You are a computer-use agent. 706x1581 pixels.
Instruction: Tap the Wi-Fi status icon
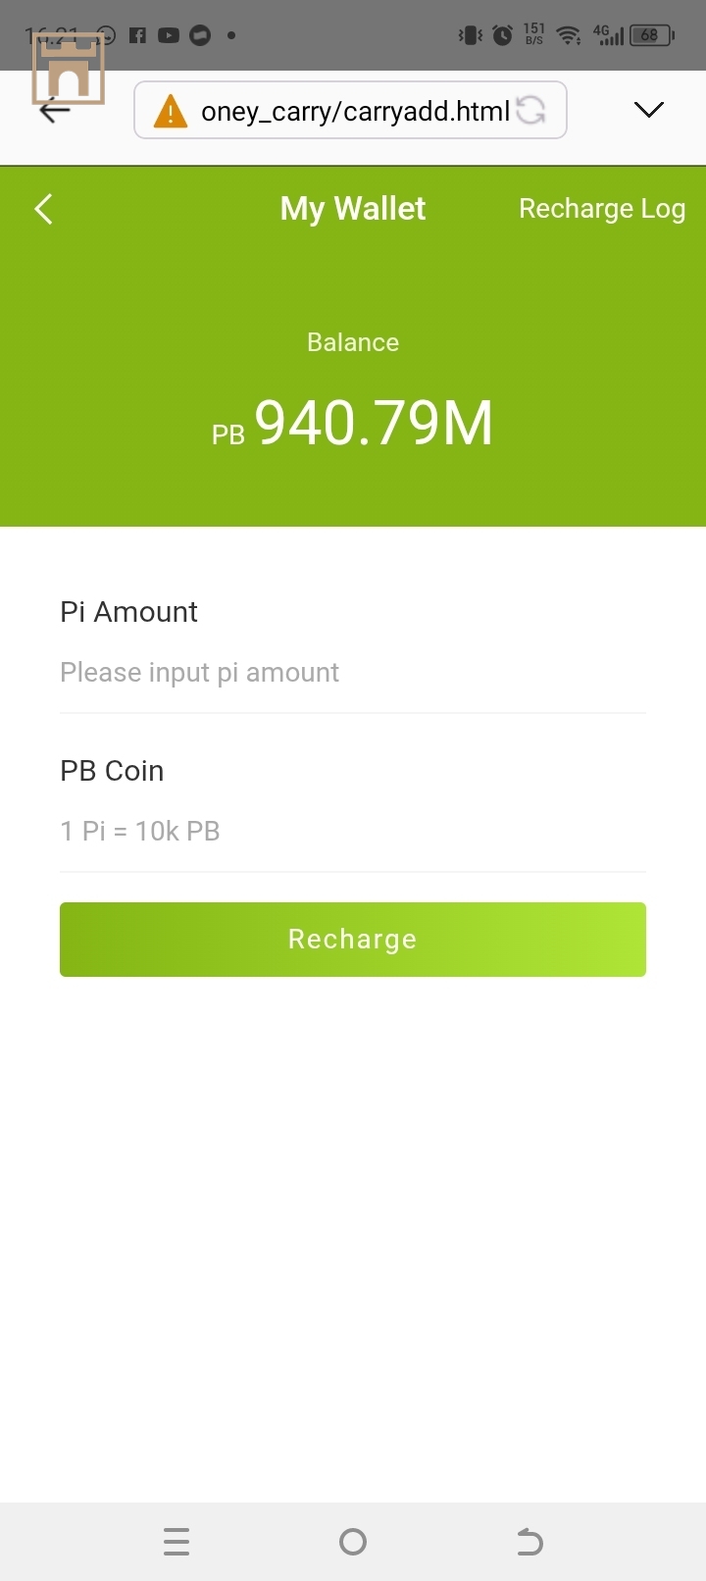coord(568,35)
